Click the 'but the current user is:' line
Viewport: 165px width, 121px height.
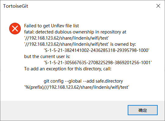(47, 57)
